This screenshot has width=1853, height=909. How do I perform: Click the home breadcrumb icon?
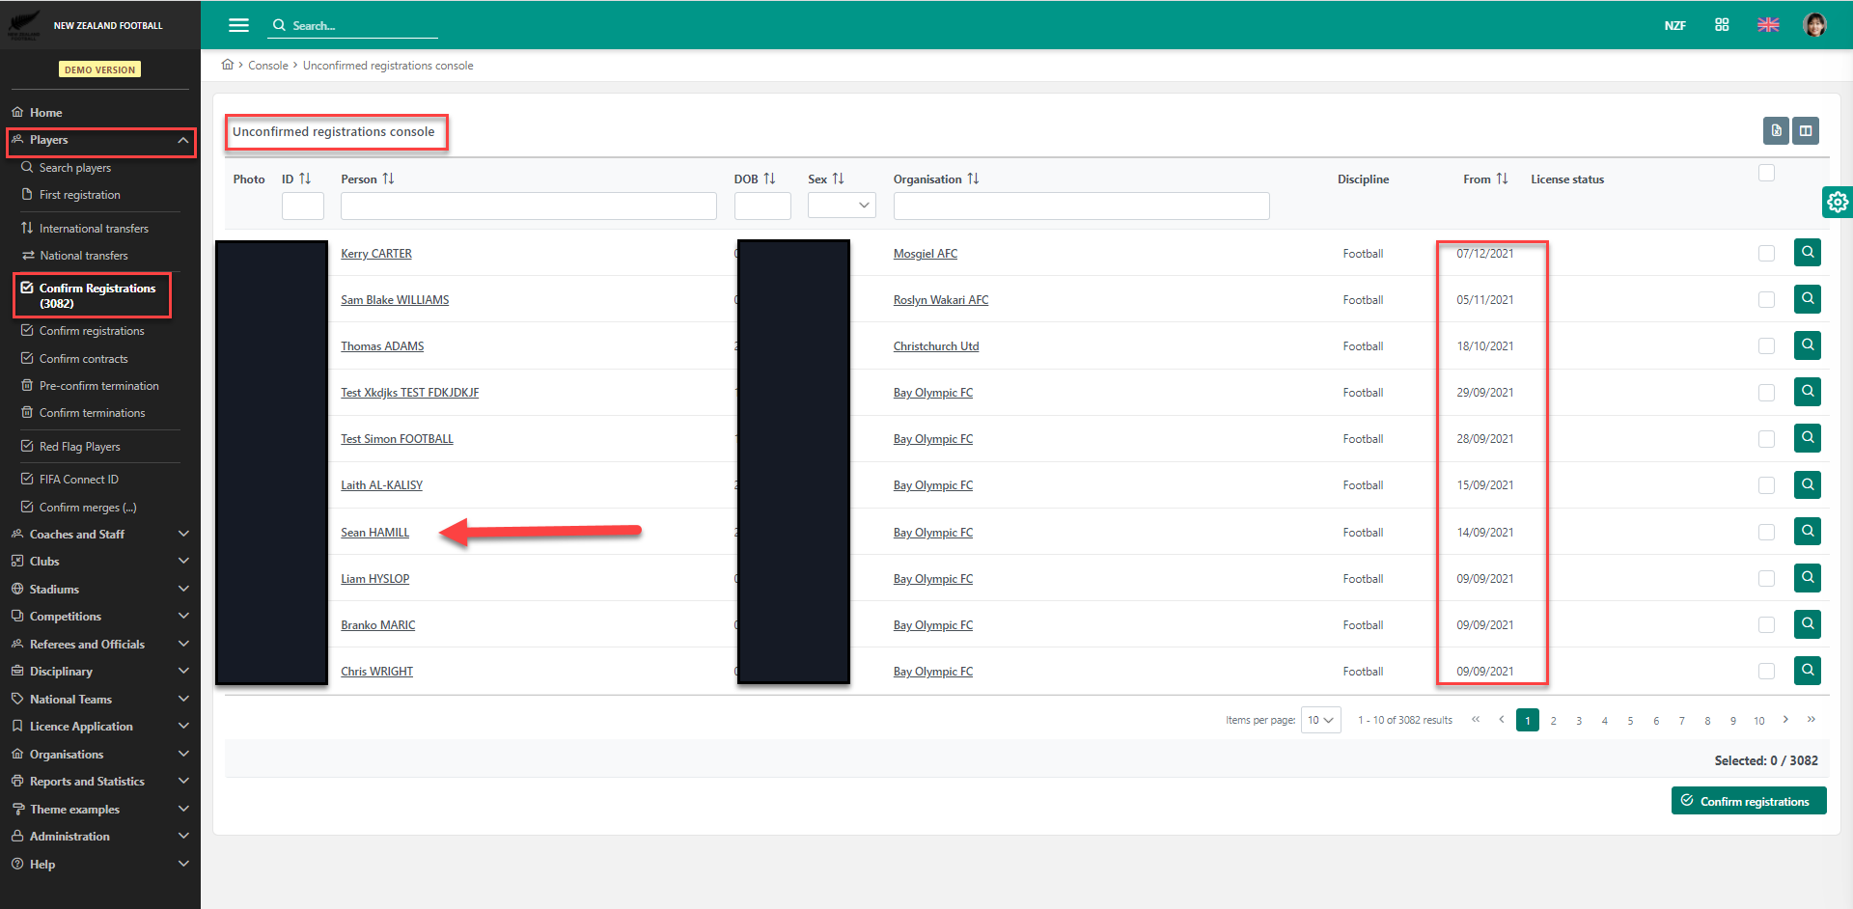point(228,65)
